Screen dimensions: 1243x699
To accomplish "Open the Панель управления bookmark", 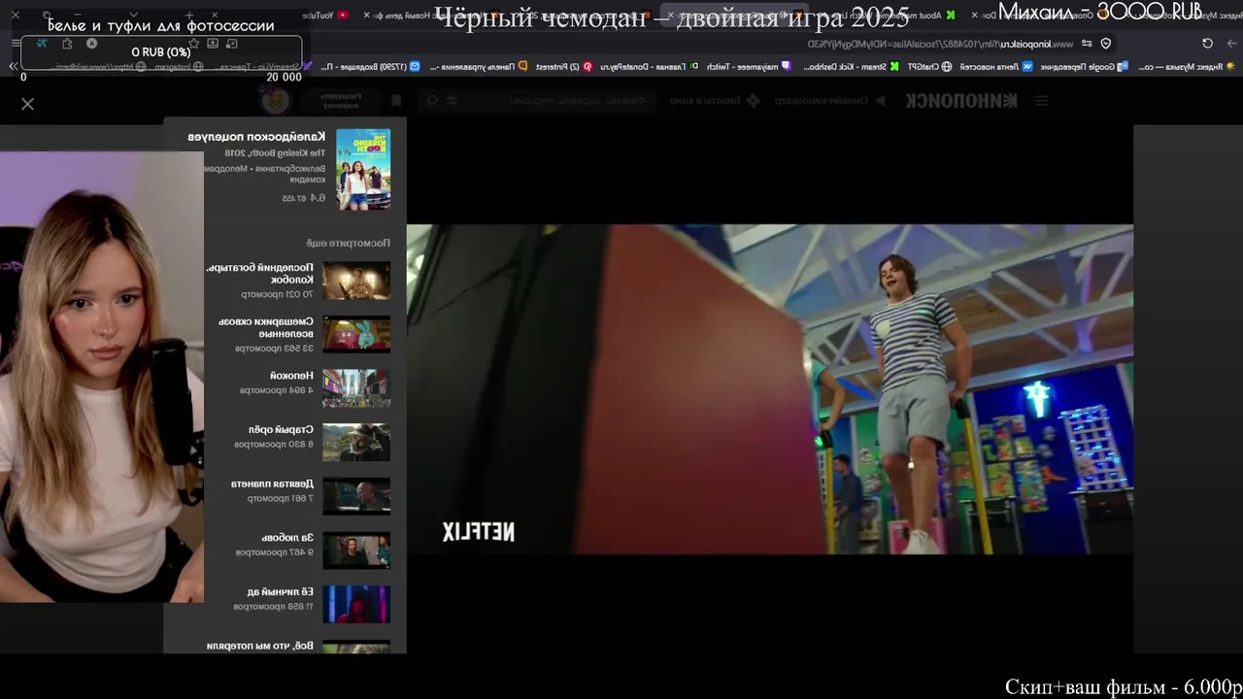I will click(477, 67).
